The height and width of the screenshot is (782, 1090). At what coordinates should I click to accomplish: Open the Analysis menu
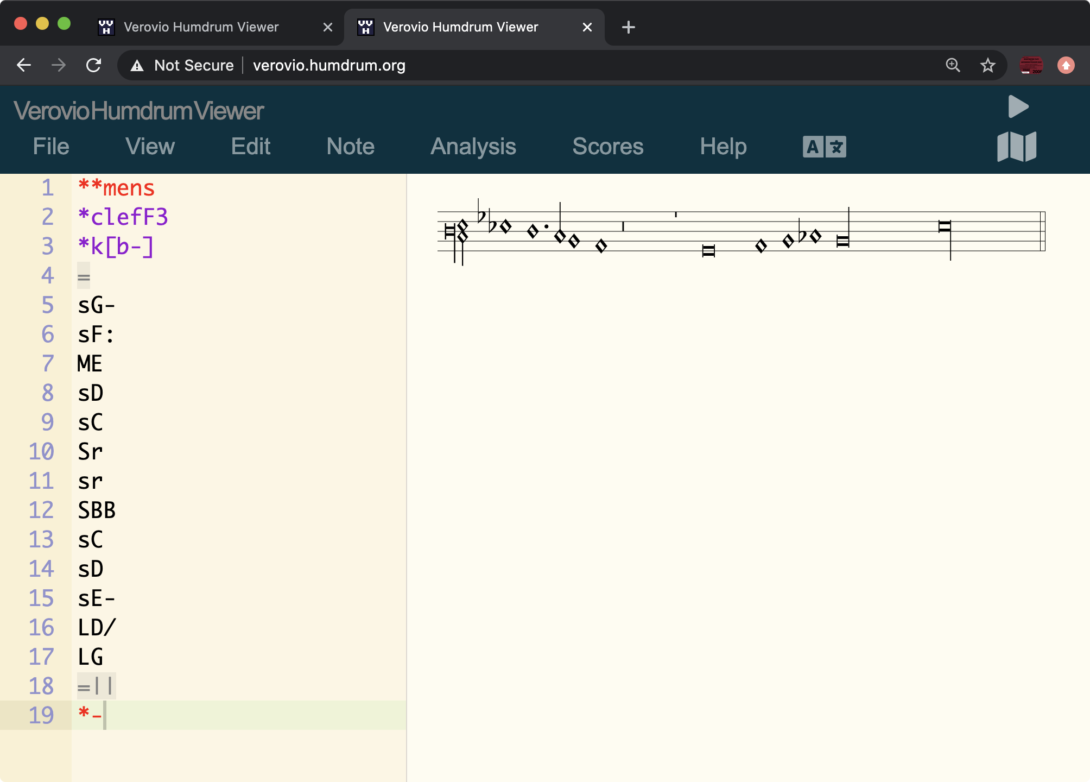click(x=473, y=146)
